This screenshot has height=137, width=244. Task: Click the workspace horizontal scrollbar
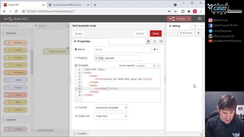(x=45, y=130)
